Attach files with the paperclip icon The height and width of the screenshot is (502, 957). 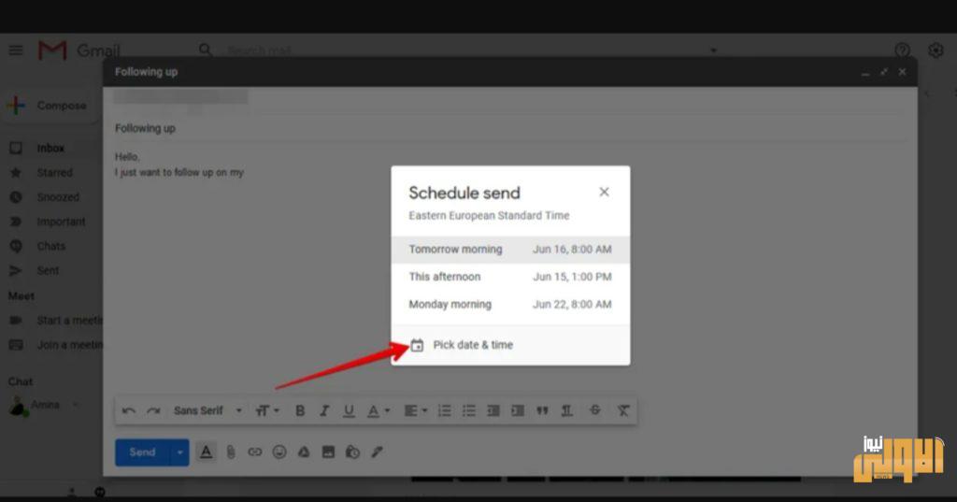(x=231, y=452)
